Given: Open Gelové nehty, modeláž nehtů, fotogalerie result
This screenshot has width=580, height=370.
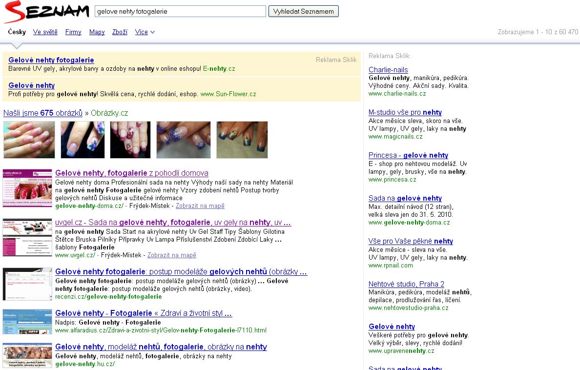Looking at the screenshot, I should click(161, 347).
